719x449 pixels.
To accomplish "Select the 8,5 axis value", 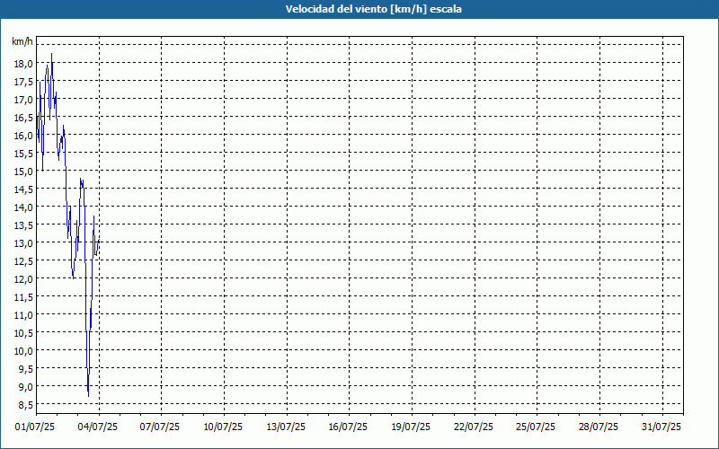I will pyautogui.click(x=25, y=405).
